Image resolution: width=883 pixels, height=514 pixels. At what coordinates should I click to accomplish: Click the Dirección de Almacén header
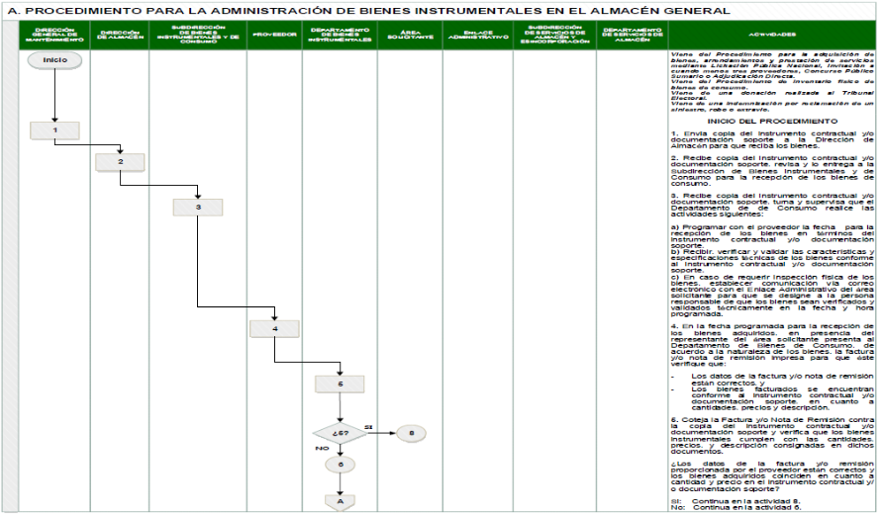(121, 35)
